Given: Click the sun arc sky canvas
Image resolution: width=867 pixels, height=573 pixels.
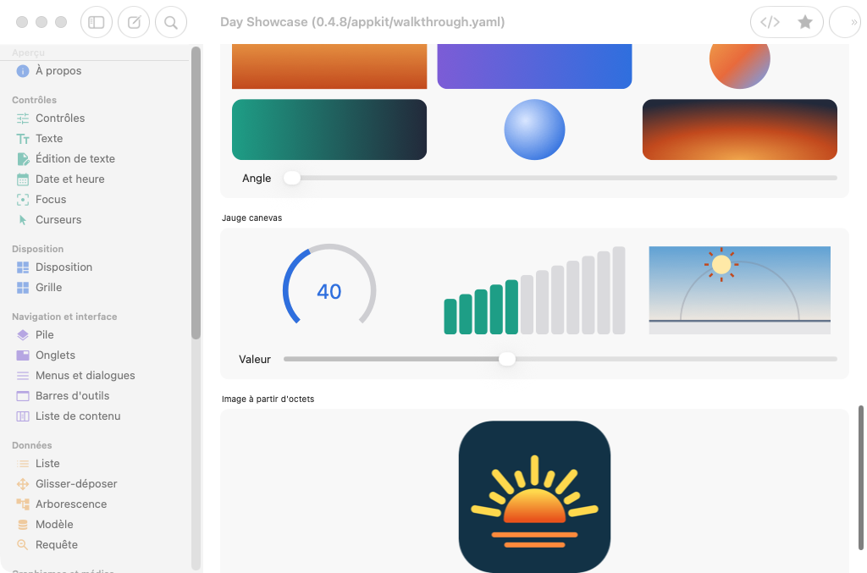Looking at the screenshot, I should click(739, 290).
